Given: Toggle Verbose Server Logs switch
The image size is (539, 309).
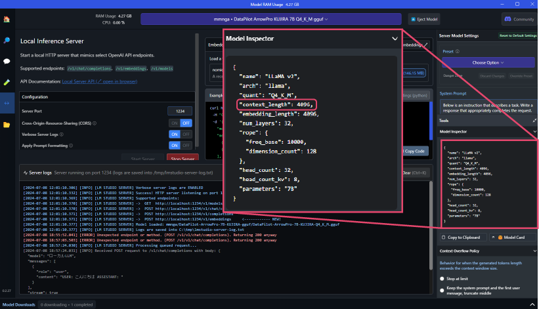Looking at the screenshot, I should (180, 134).
